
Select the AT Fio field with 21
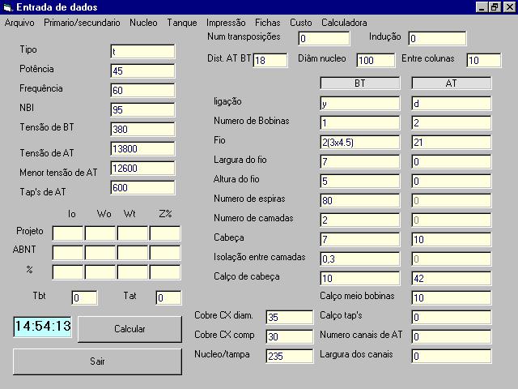coord(452,143)
